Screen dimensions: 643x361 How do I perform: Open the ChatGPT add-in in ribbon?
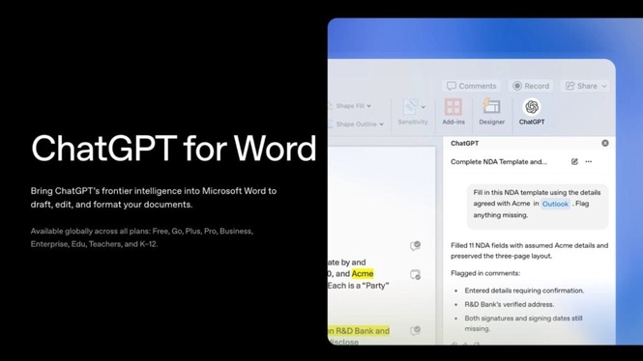pos(532,111)
